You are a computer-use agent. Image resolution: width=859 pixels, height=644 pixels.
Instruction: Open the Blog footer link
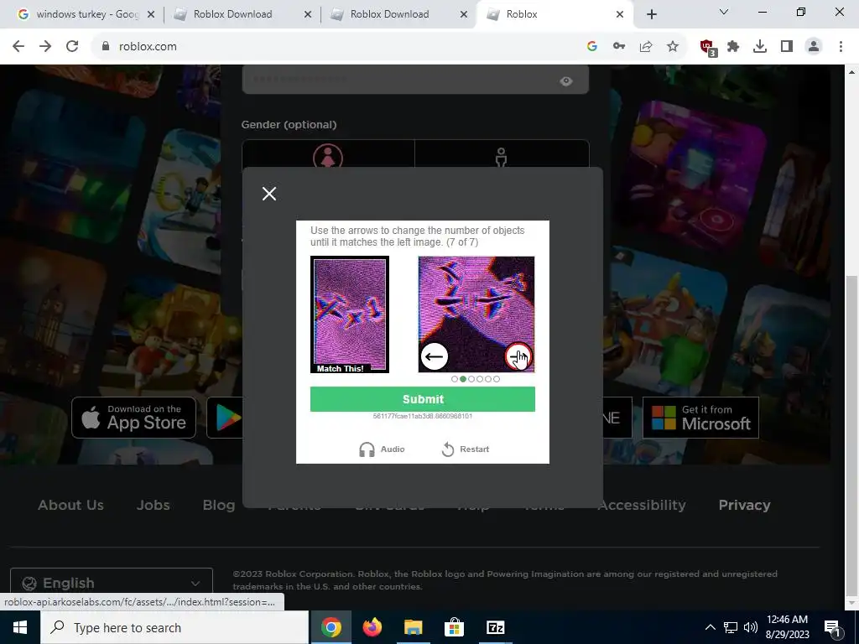(x=219, y=505)
